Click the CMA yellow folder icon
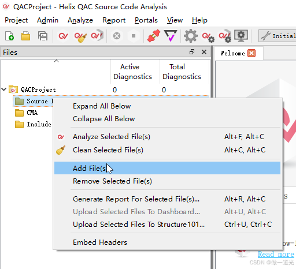 [19, 113]
